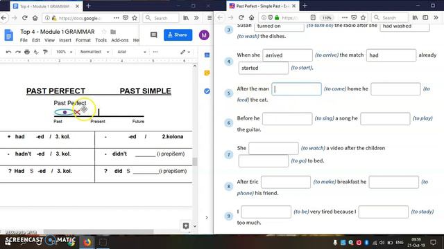Click the (to make) answer field
The width and height of the screenshot is (444, 249).
pos(286,182)
